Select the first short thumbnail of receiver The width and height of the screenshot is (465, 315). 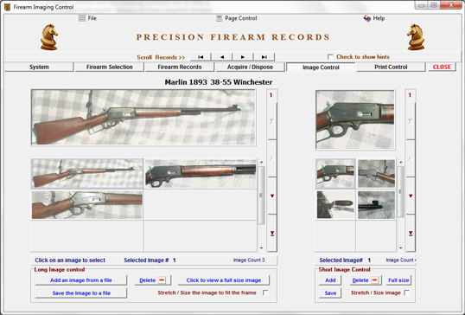tap(335, 174)
